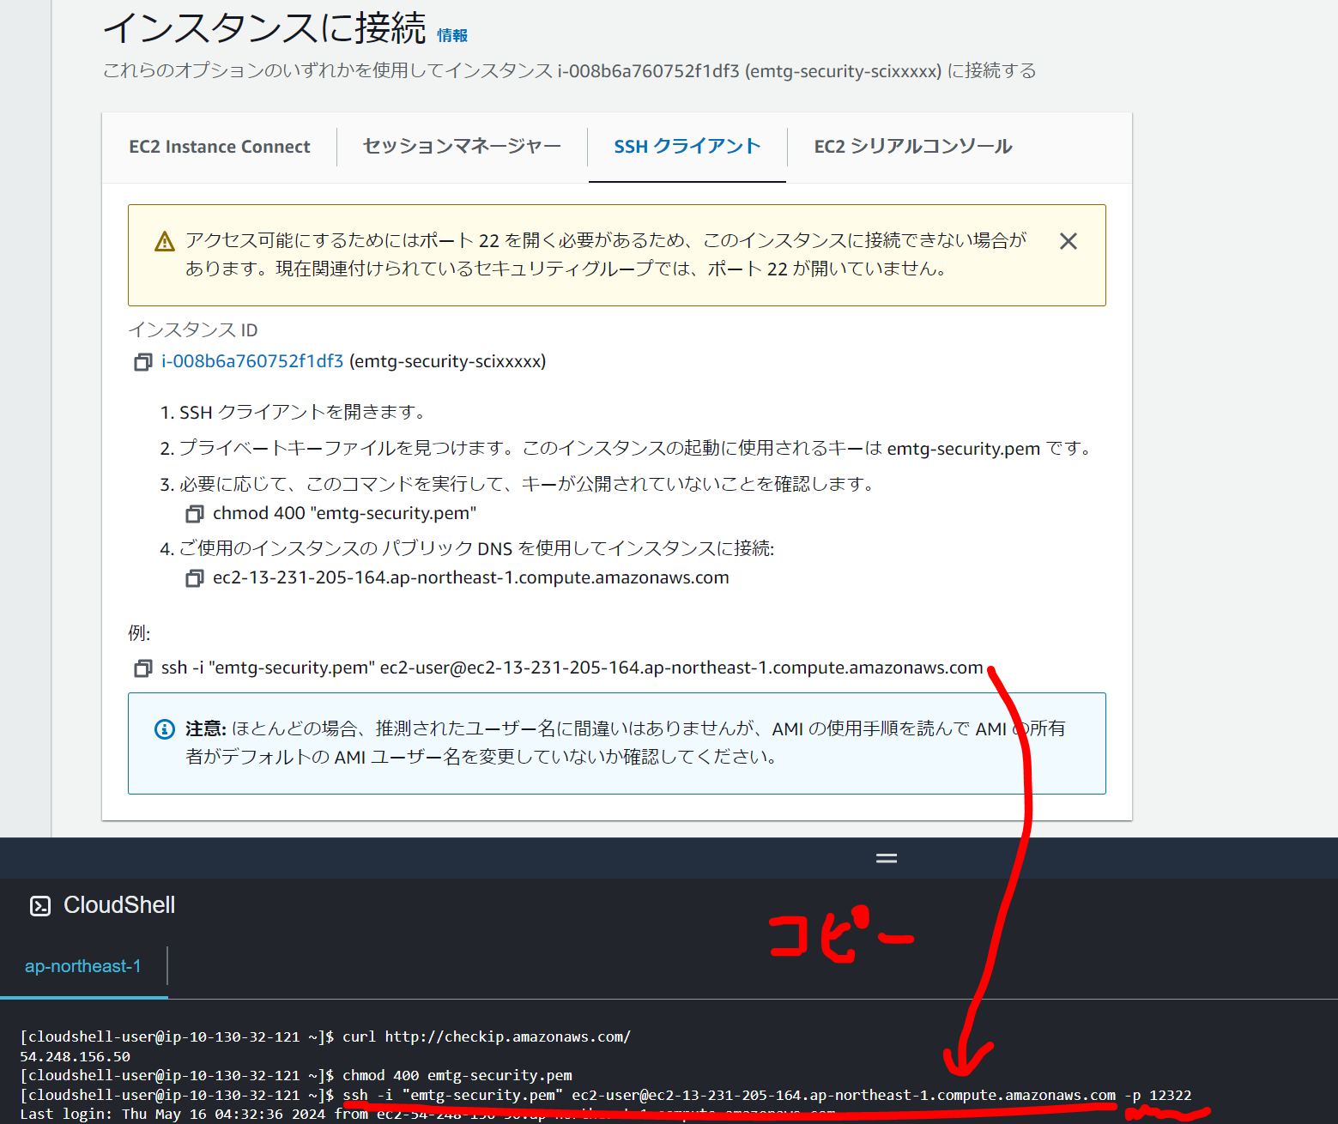The height and width of the screenshot is (1124, 1338).
Task: Open the 情報 info link
Action: tap(452, 35)
